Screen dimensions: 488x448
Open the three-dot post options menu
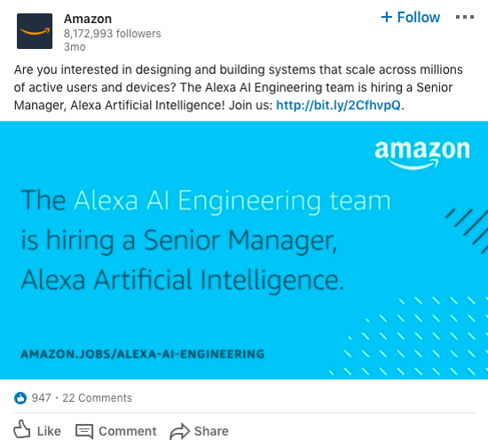point(465,17)
